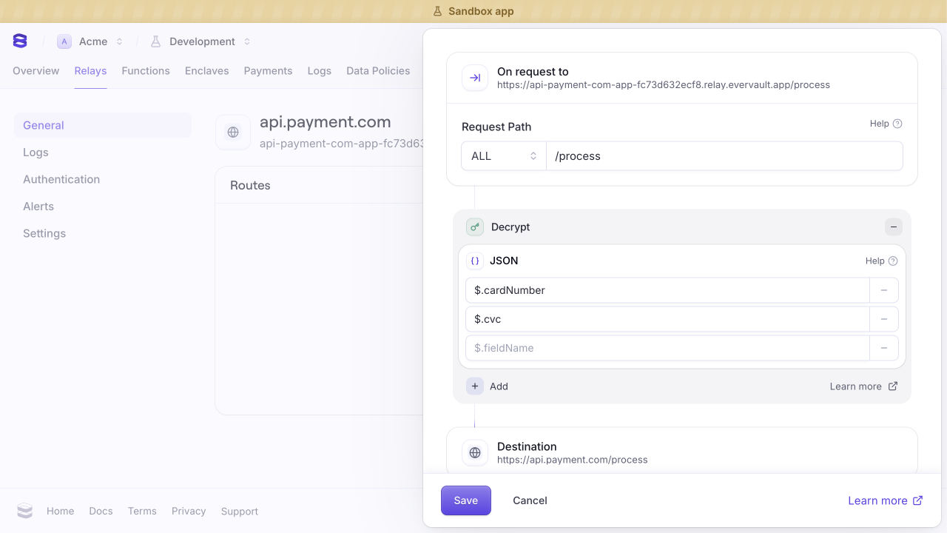Open the Request Path Help link
This screenshot has height=533, width=947.
pyautogui.click(x=886, y=124)
